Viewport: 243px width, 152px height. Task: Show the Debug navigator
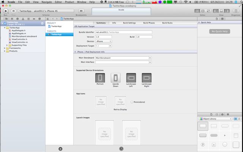(x=28, y=19)
